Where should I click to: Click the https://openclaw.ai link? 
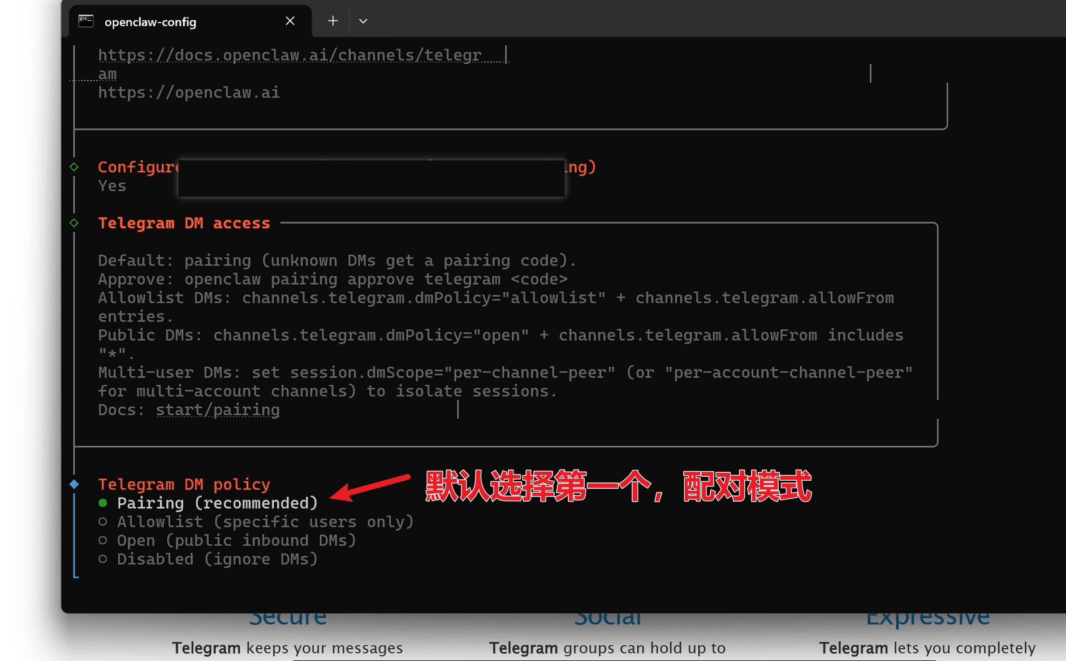[x=189, y=93]
